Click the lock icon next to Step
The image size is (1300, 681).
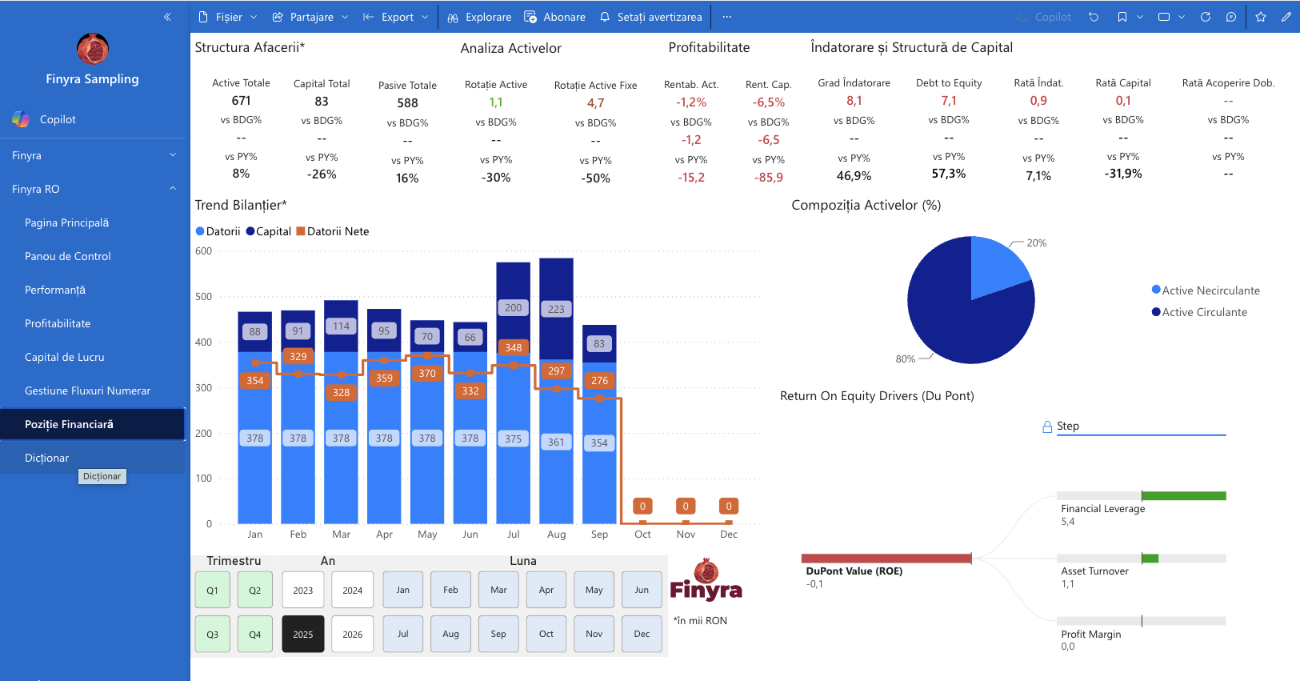1047,427
